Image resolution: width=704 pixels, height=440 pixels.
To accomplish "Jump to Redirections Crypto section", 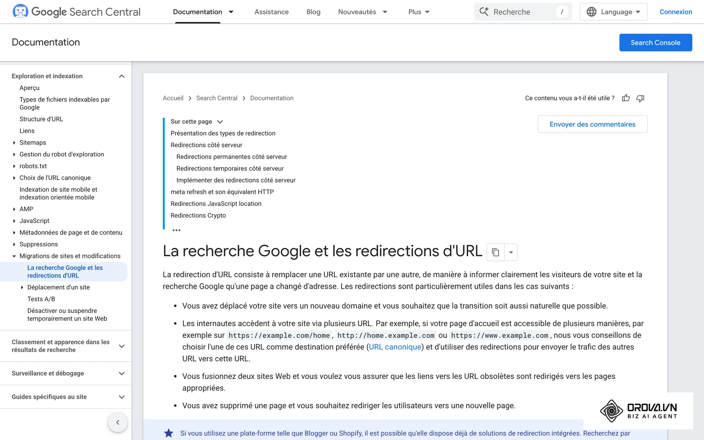I will coord(198,215).
